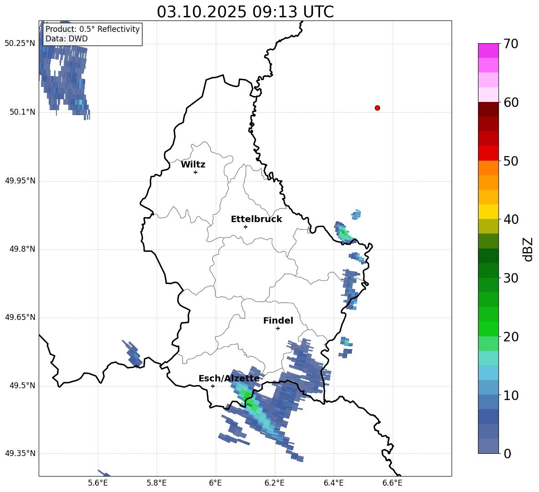Click the 'Data: DWD' text
The height and width of the screenshot is (492, 539).
[66, 39]
